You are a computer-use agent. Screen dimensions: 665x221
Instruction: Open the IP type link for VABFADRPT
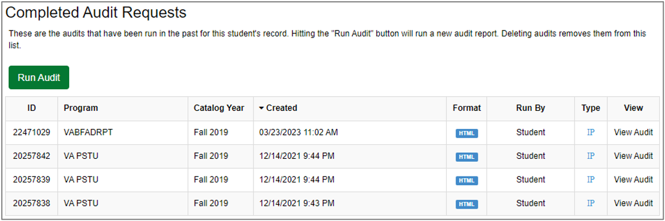click(591, 132)
